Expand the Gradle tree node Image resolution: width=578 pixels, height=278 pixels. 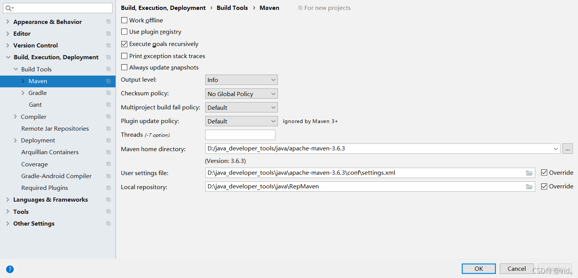[23, 93]
